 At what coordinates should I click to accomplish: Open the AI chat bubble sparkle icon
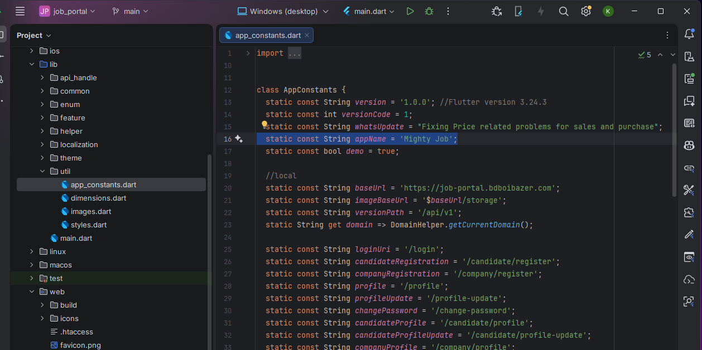point(689,101)
